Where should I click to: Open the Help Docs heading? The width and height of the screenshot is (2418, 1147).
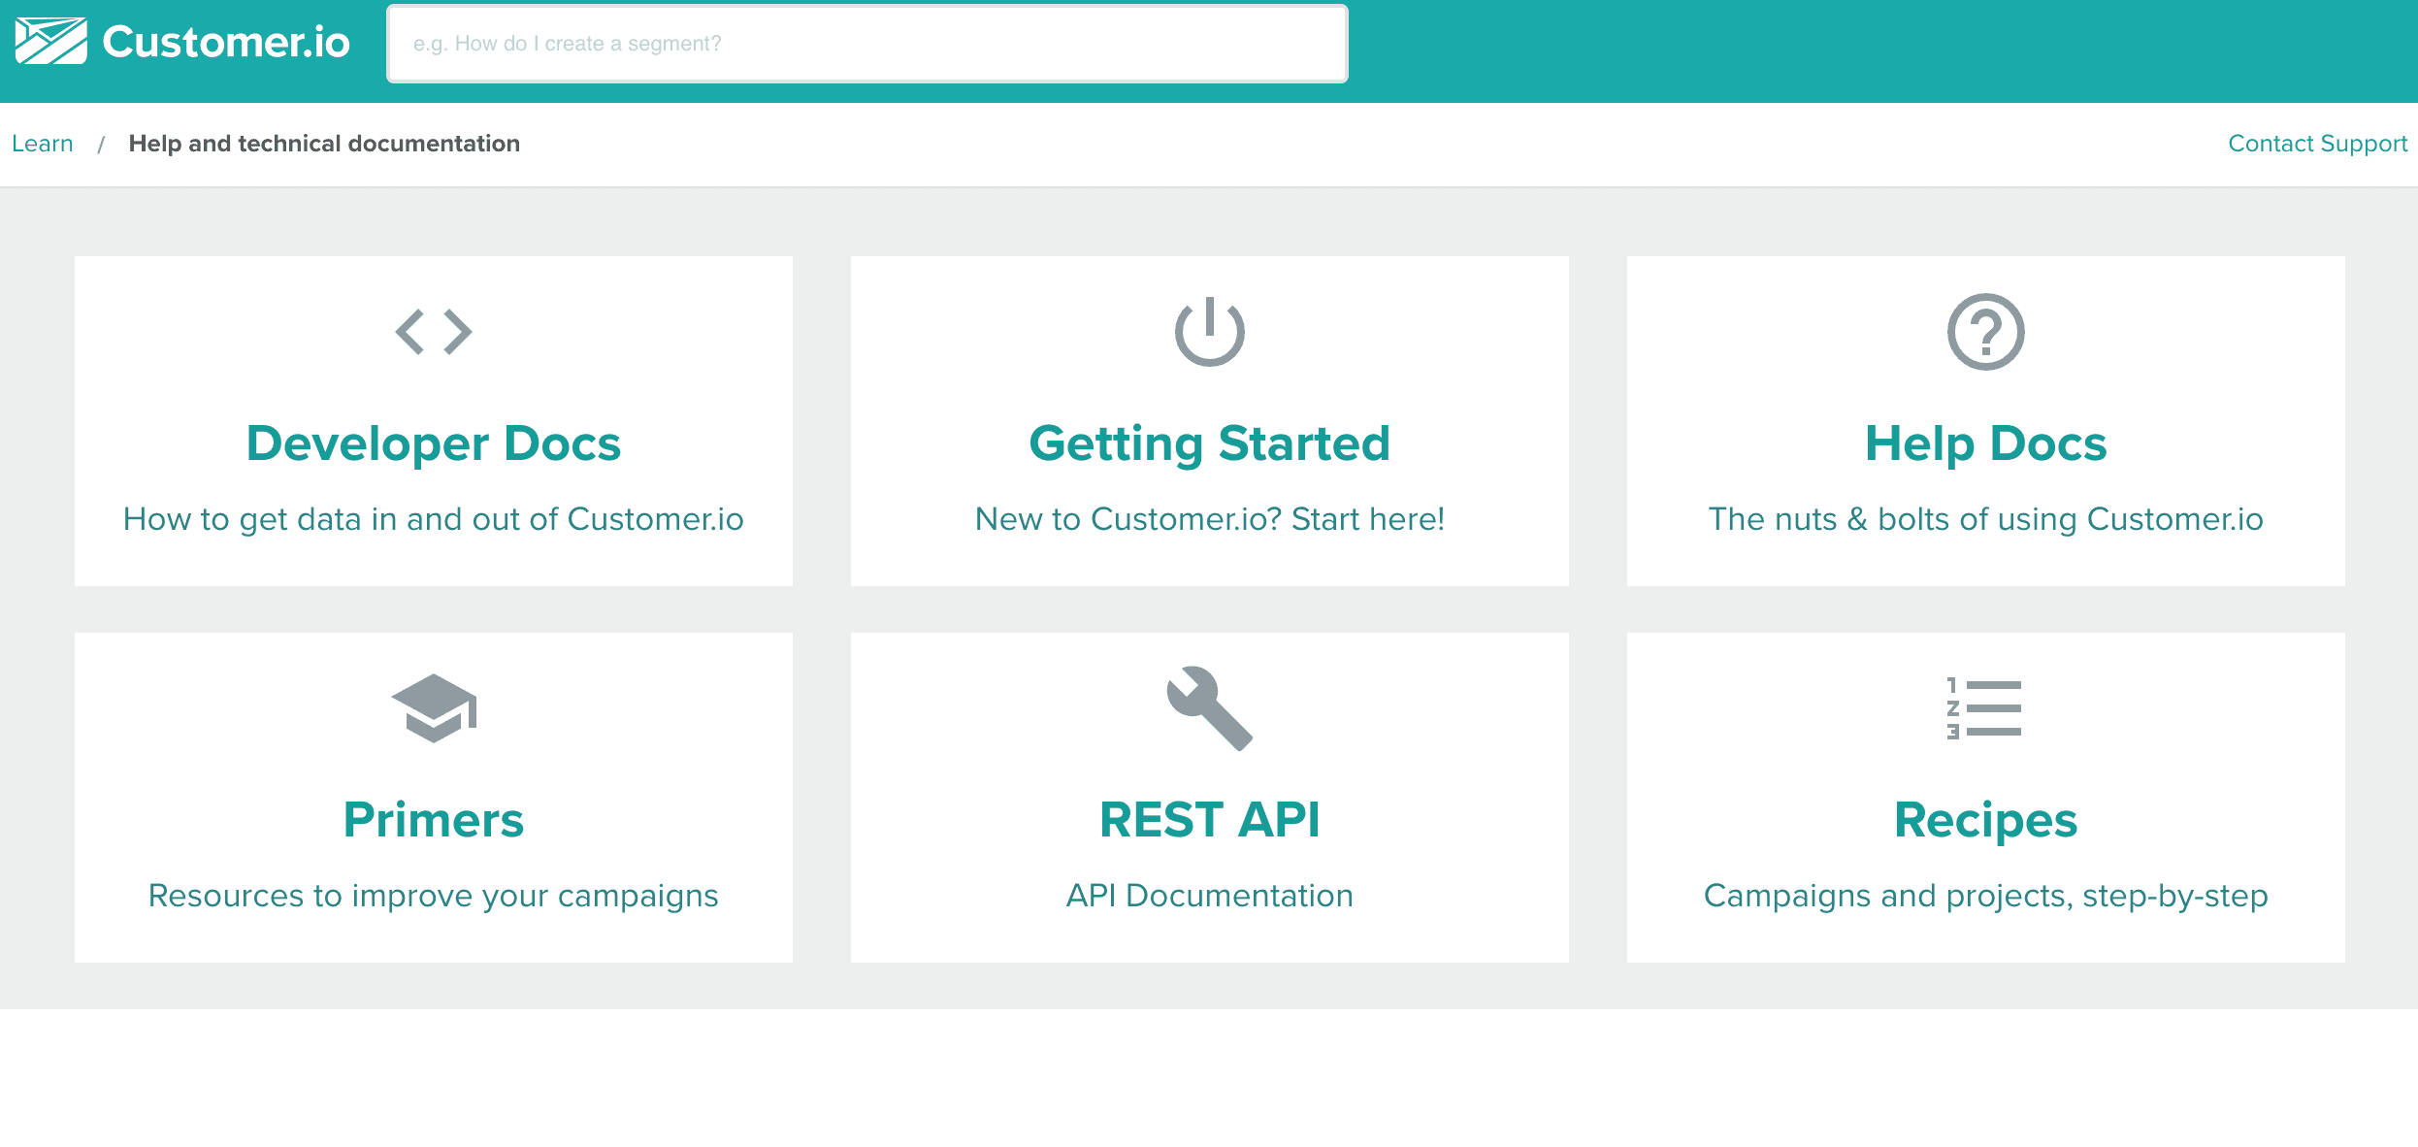tap(1985, 443)
